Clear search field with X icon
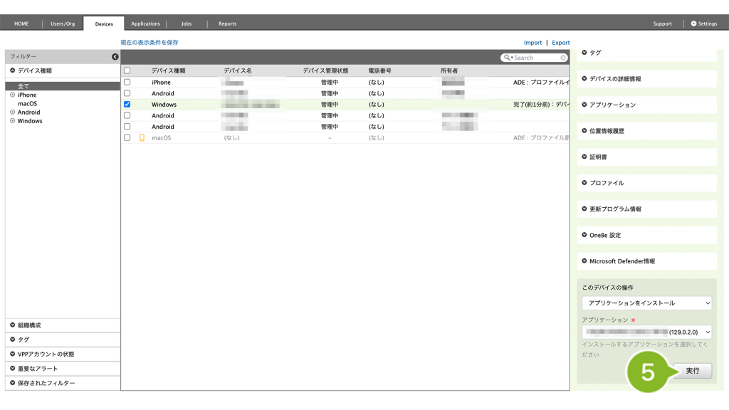Image resolution: width=729 pixels, height=410 pixels. pos(563,58)
